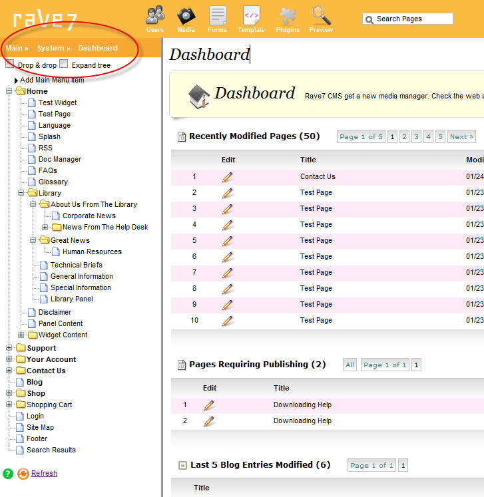Viewport: 484px width, 497px height.
Task: Expand the Add Main Menu Item triangle
Action: click(16, 81)
